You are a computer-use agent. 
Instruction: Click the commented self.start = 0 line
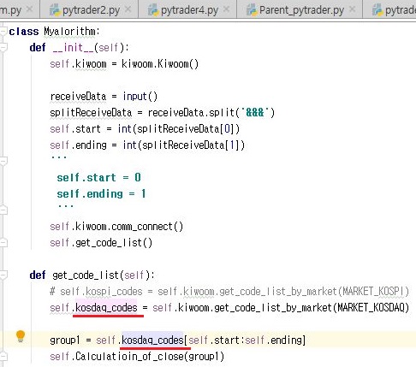point(99,178)
